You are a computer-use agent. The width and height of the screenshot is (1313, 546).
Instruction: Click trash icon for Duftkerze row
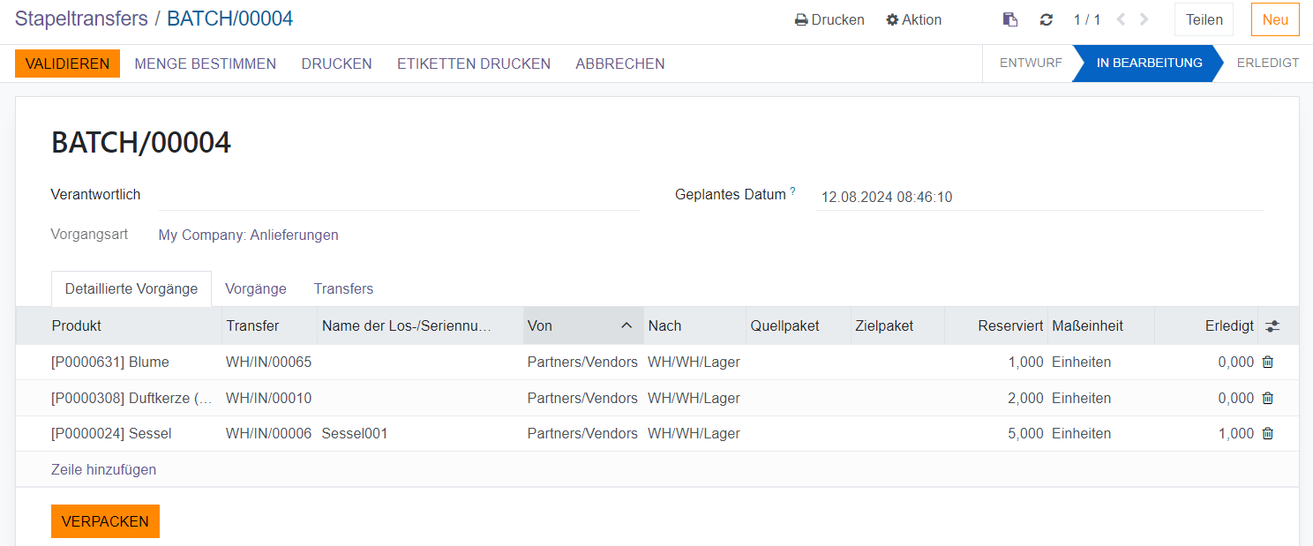[x=1268, y=398]
